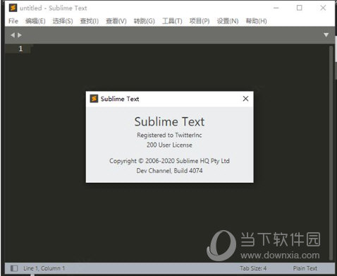
Task: Click the 200 User License text
Action: (x=169, y=145)
